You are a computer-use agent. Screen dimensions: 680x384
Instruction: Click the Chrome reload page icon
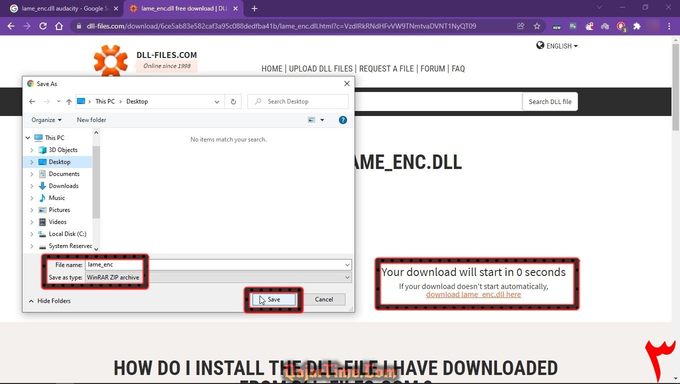pyautogui.click(x=43, y=26)
